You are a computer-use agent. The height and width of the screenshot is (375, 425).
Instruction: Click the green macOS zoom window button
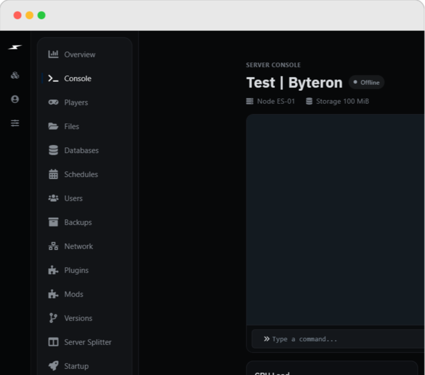[41, 15]
